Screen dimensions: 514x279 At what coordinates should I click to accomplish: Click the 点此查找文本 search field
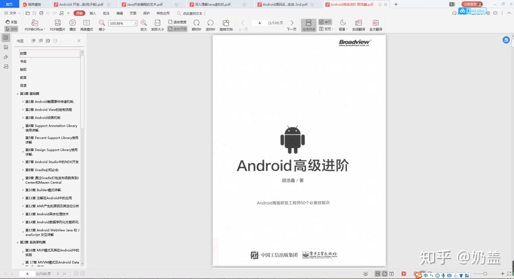click(x=192, y=13)
